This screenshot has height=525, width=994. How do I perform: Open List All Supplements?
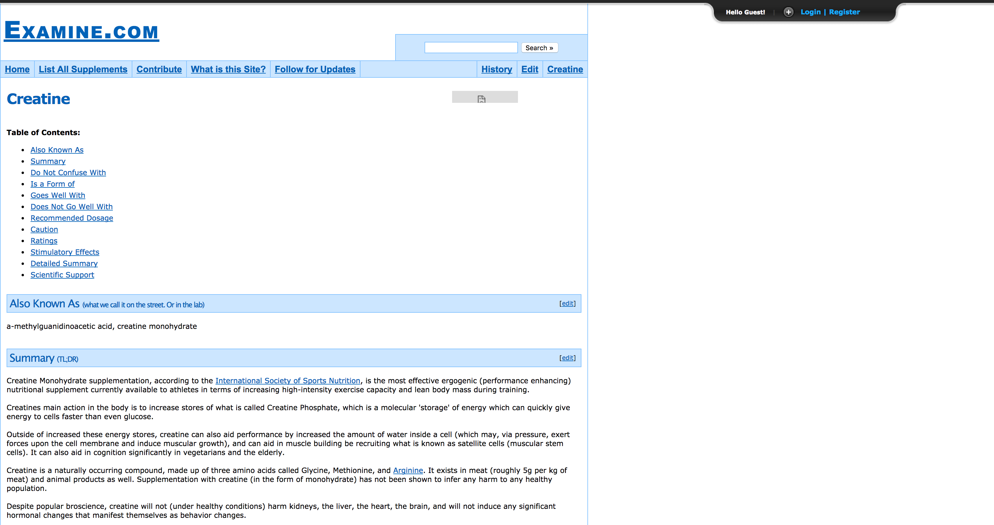coord(83,69)
